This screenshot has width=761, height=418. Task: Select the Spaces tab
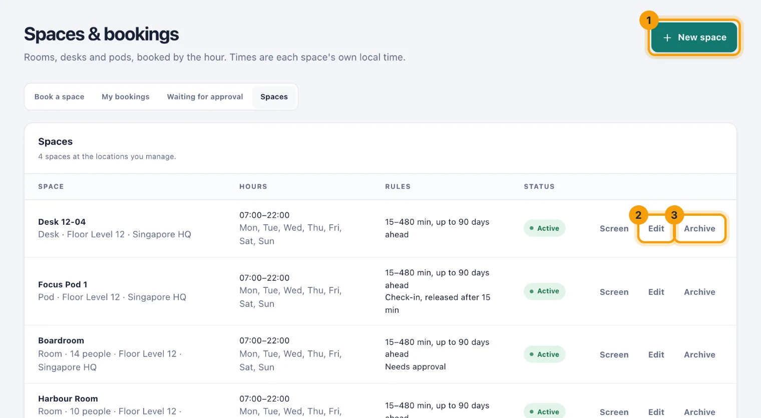(274, 97)
